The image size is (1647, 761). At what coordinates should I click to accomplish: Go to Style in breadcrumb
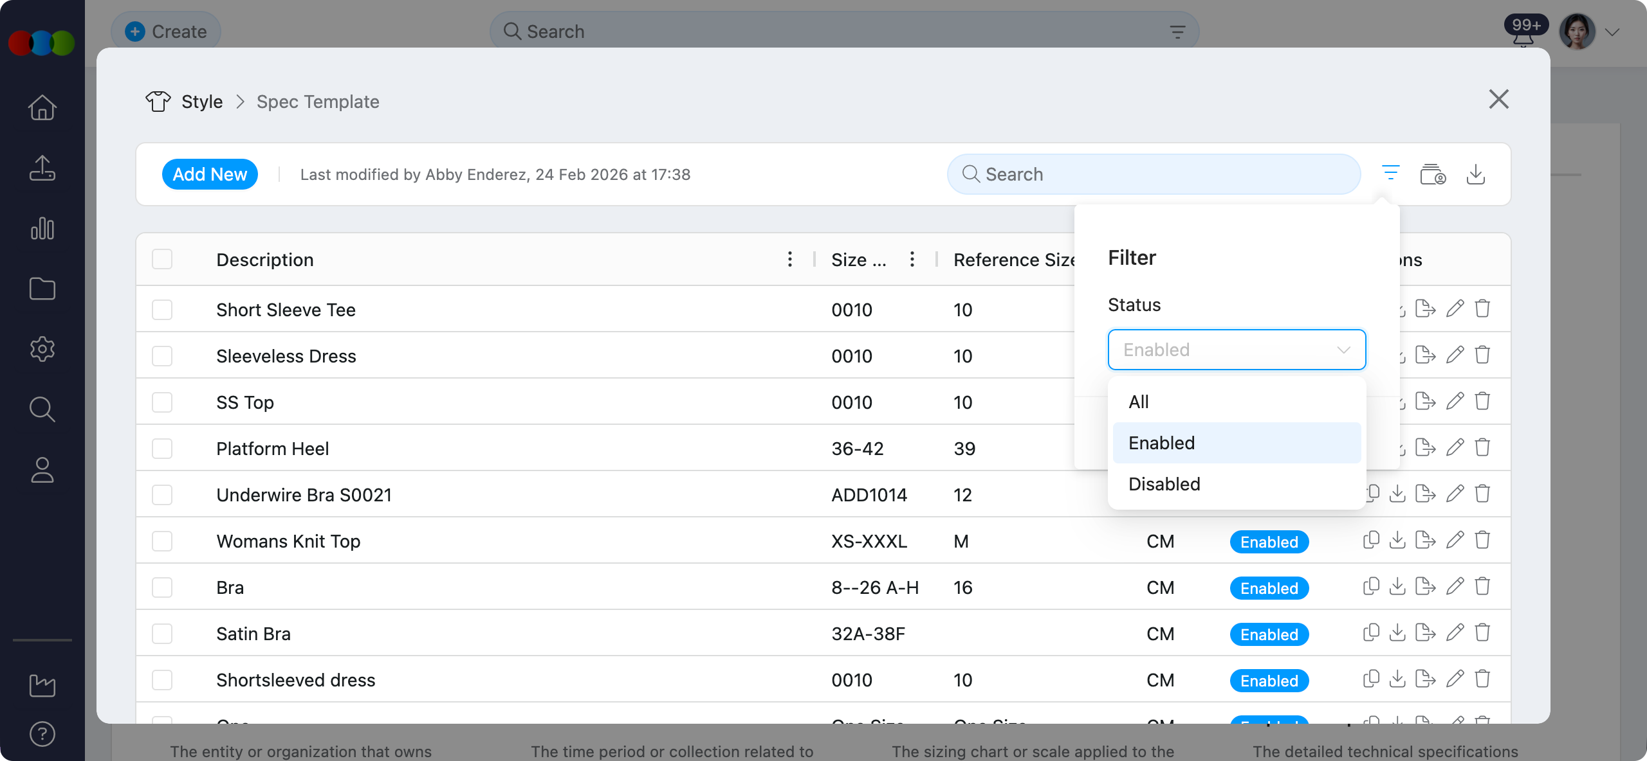(201, 102)
